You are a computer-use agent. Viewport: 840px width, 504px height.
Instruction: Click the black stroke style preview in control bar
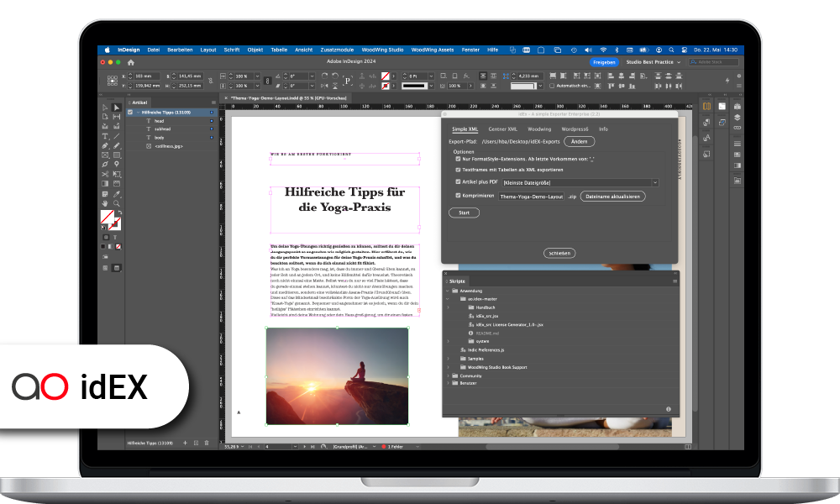coord(415,86)
